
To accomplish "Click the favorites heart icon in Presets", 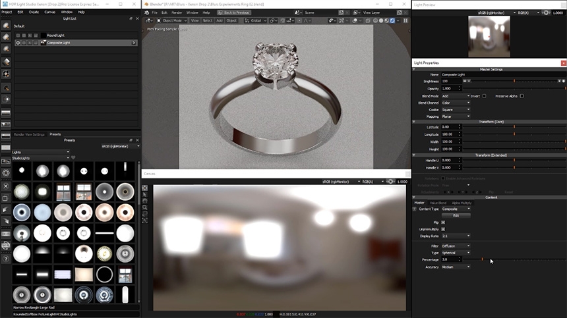I will coord(73,158).
